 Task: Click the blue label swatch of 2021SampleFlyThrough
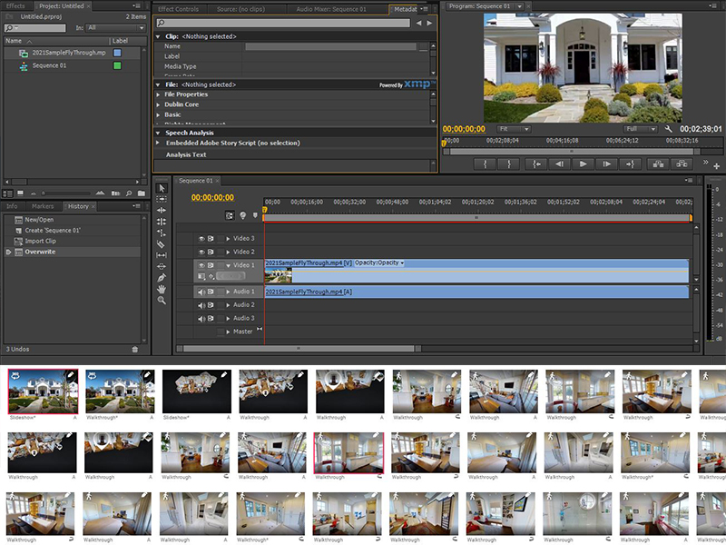click(117, 53)
